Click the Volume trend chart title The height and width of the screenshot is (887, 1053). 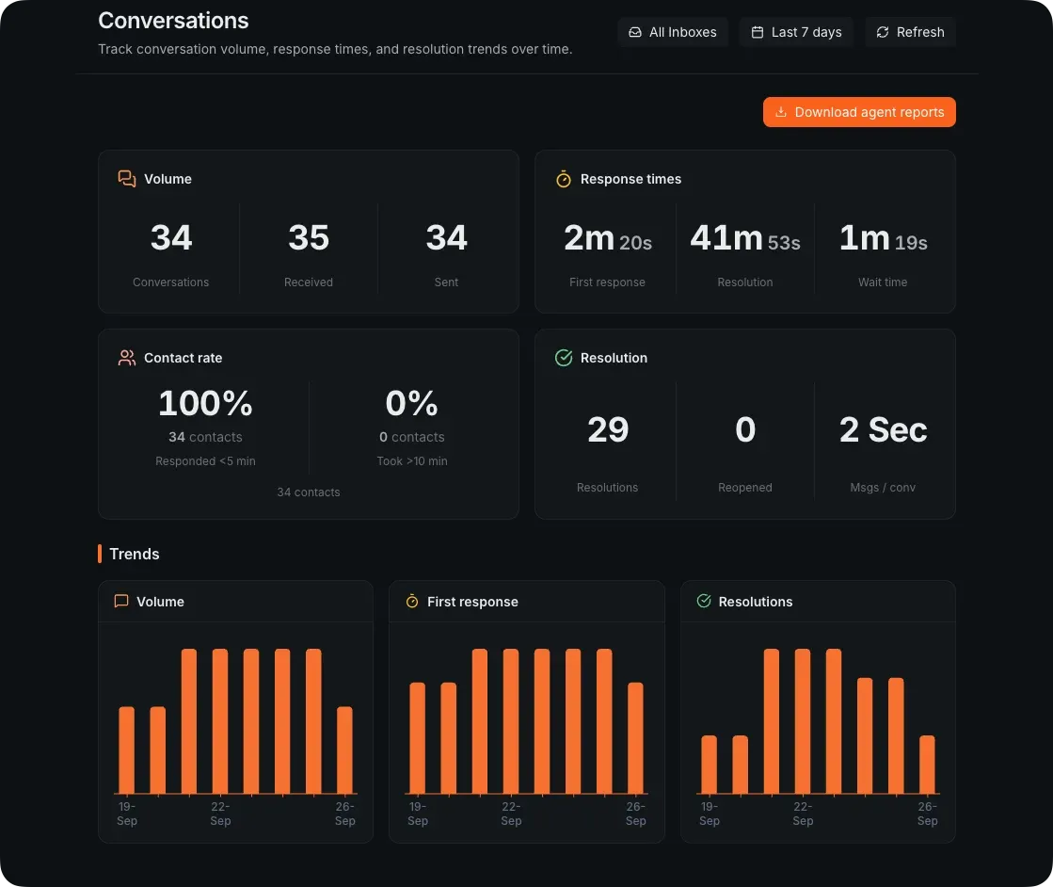coord(161,602)
